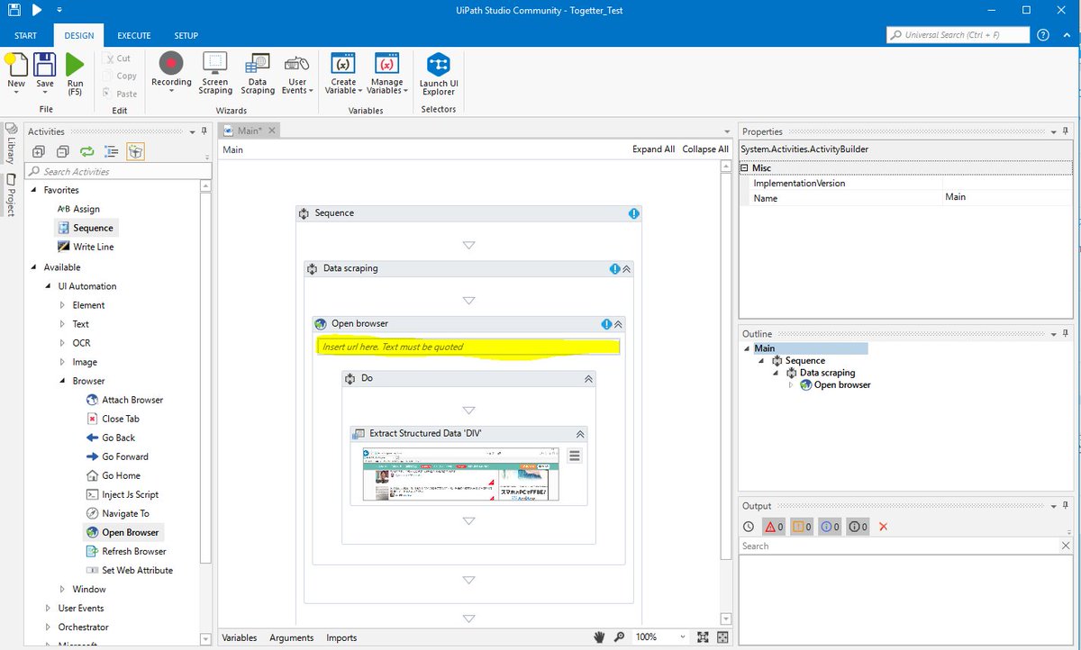Collapse the Open browser activity in the designer

pos(618,324)
